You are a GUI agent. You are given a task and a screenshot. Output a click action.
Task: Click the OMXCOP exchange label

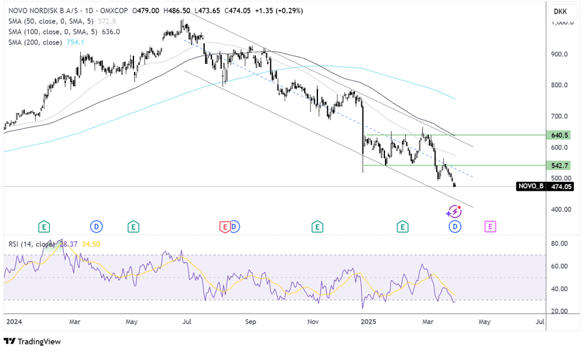[x=114, y=11]
